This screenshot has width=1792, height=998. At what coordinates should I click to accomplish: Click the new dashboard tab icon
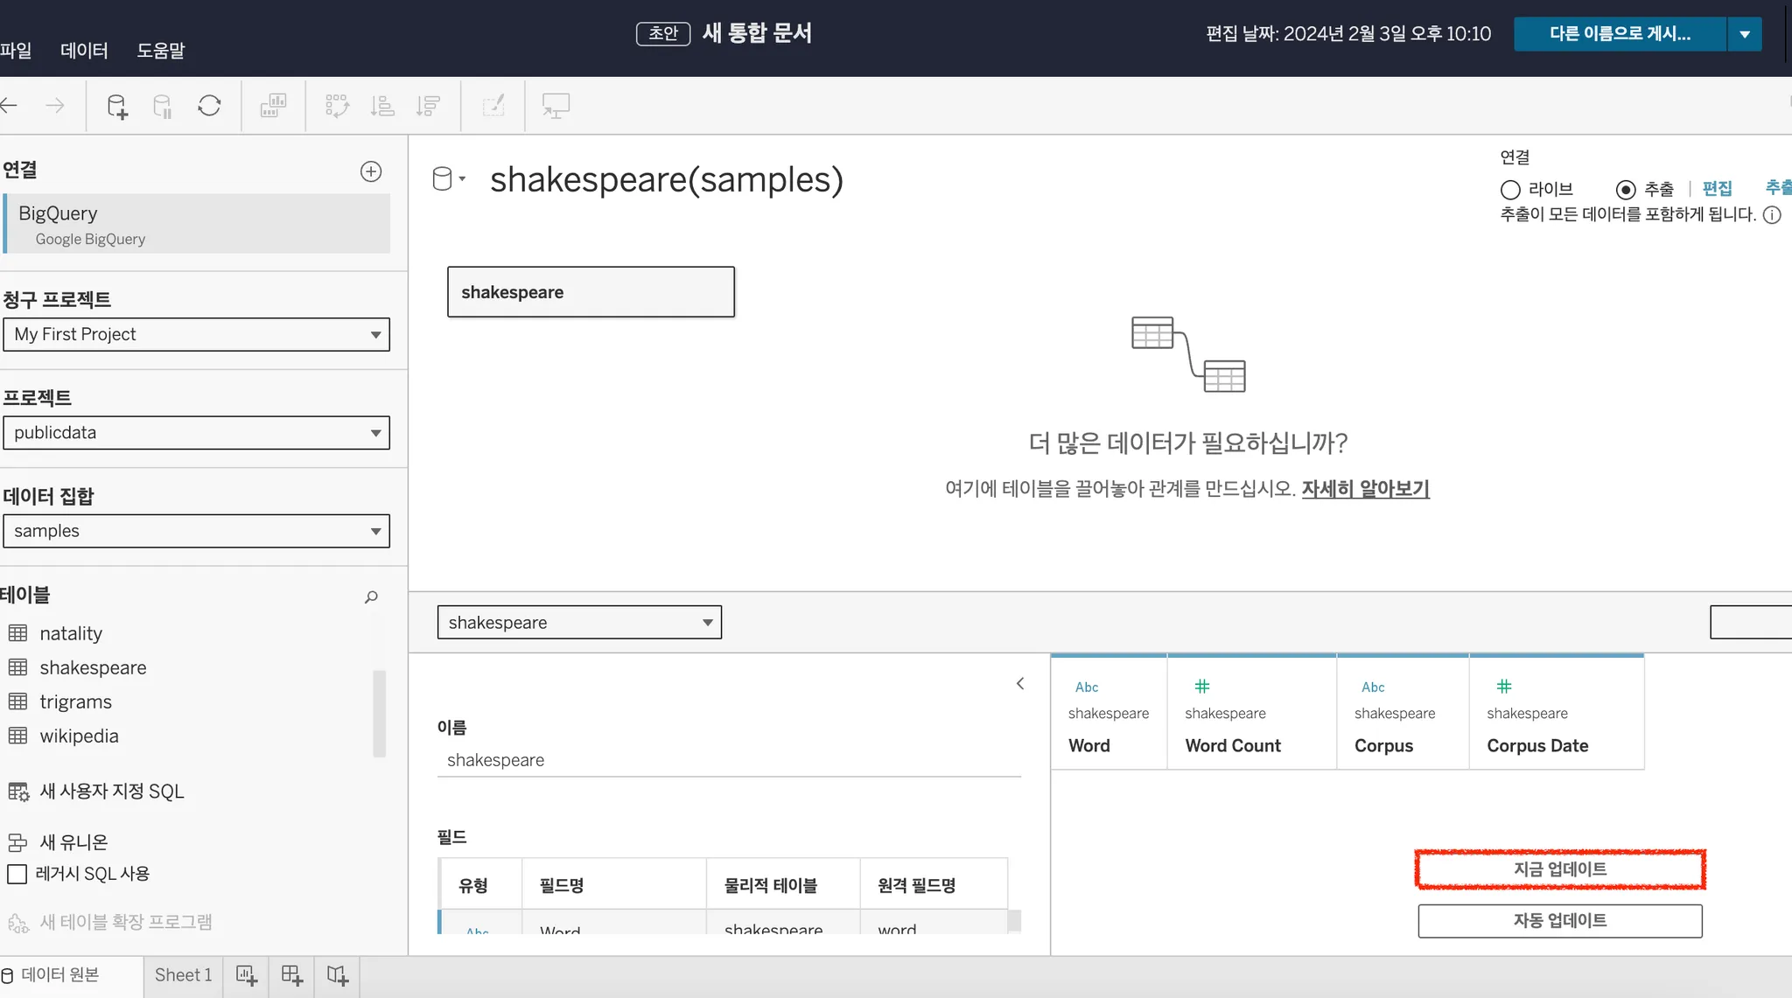(292, 975)
